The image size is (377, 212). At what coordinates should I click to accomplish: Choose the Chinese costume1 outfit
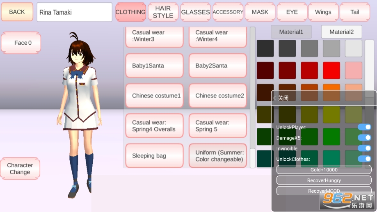(154, 96)
